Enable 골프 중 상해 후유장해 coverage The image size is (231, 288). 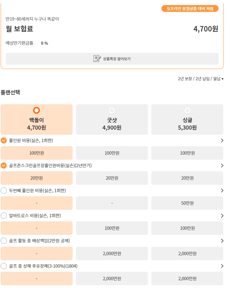pos(4,266)
